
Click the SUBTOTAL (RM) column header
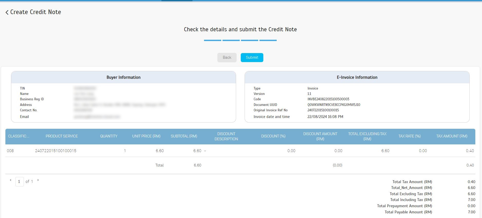tap(184, 136)
